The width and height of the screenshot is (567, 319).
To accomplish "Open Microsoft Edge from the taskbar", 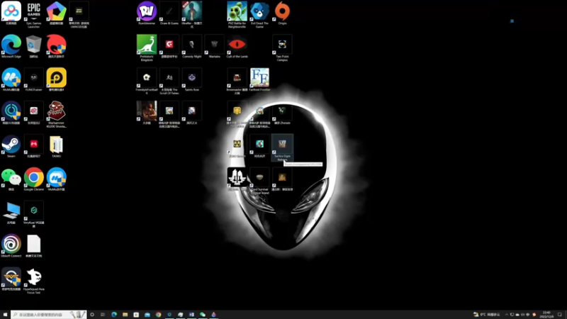I will click(114, 315).
